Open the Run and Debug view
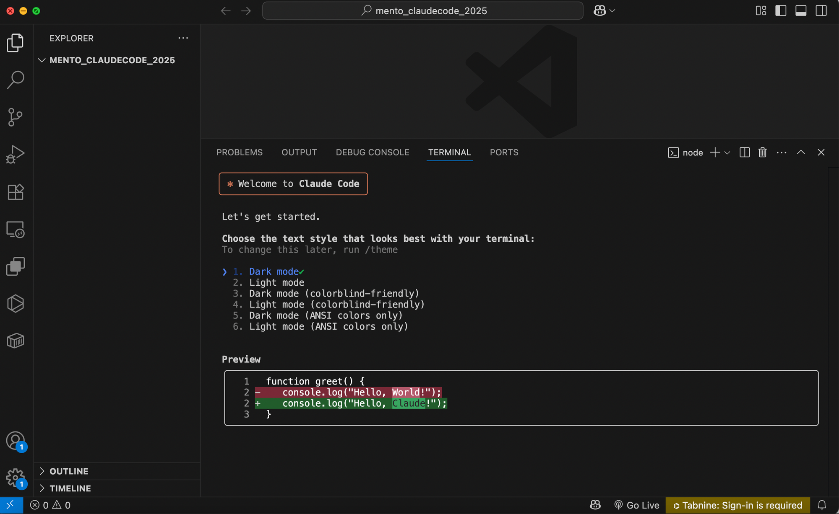This screenshot has height=514, width=839. (x=16, y=154)
